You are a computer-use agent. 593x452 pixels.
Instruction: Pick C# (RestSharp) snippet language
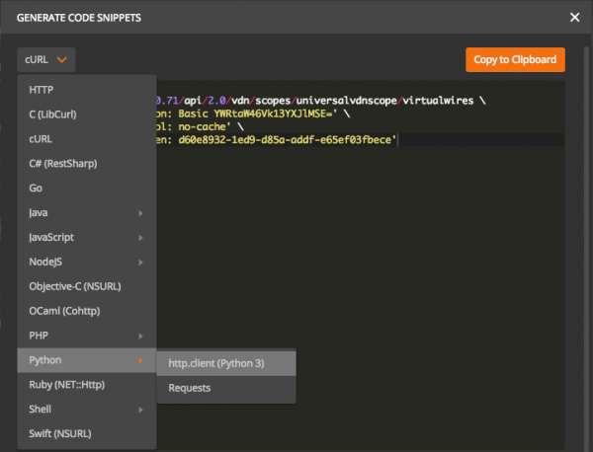point(62,164)
